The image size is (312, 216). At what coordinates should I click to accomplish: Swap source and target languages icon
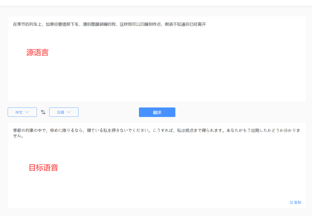43,112
